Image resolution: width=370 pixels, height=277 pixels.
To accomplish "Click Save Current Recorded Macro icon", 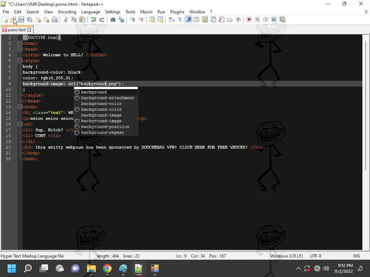I will tap(283, 19).
